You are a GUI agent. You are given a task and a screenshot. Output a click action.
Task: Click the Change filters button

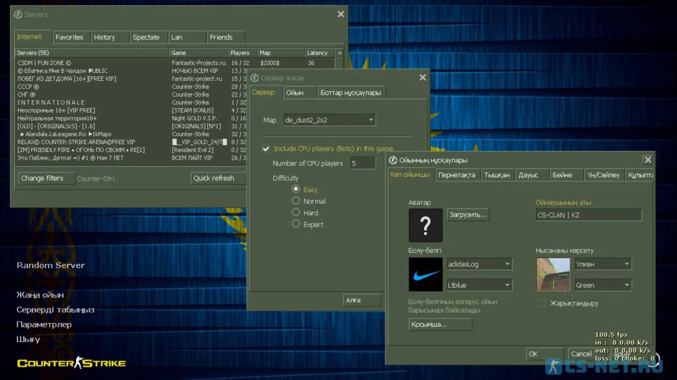click(x=45, y=178)
